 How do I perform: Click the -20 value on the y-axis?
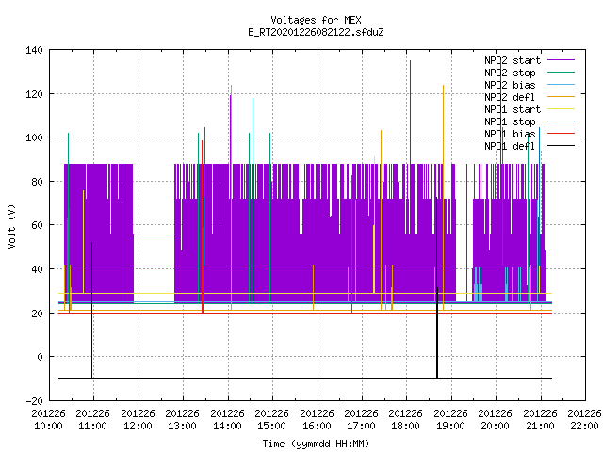pyautogui.click(x=34, y=401)
